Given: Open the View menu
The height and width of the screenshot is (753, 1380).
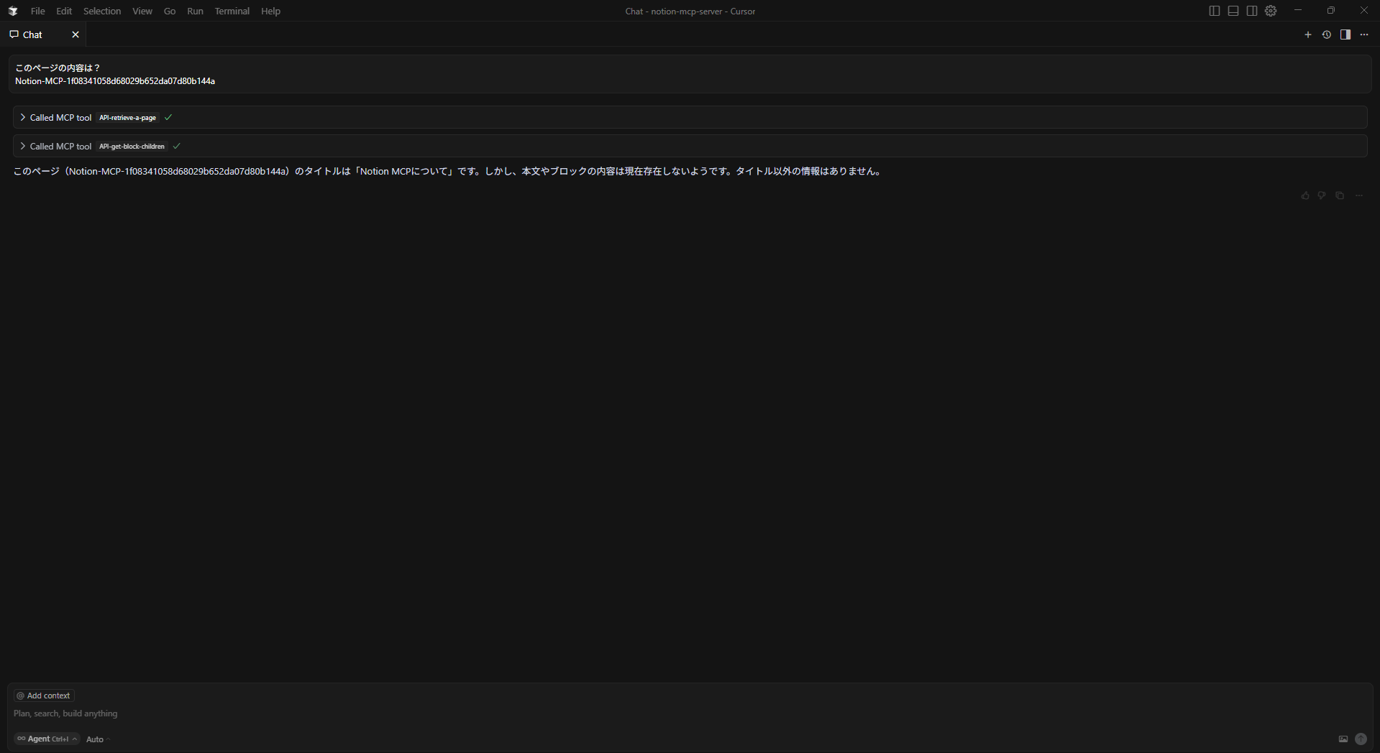Looking at the screenshot, I should coord(142,11).
